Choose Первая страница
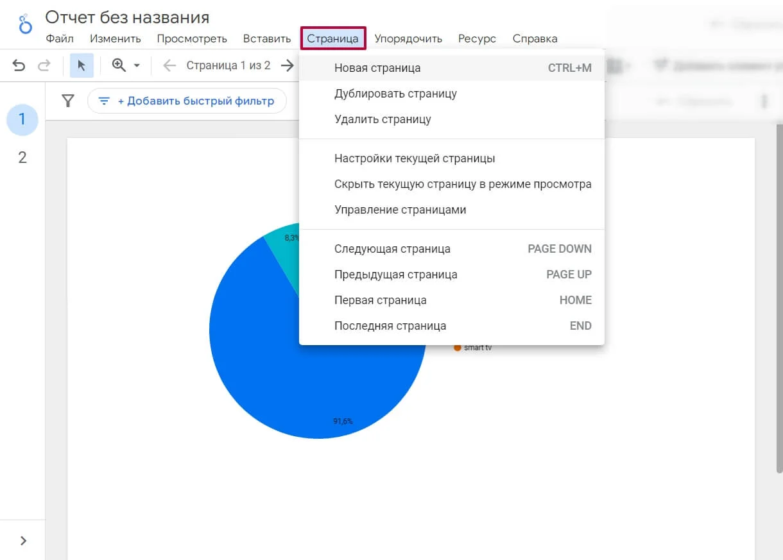 coord(452,300)
